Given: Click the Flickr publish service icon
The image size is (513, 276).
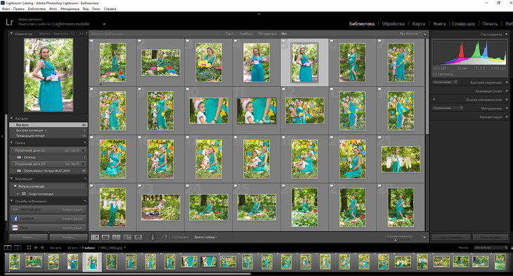Looking at the screenshot, I should point(15,228).
